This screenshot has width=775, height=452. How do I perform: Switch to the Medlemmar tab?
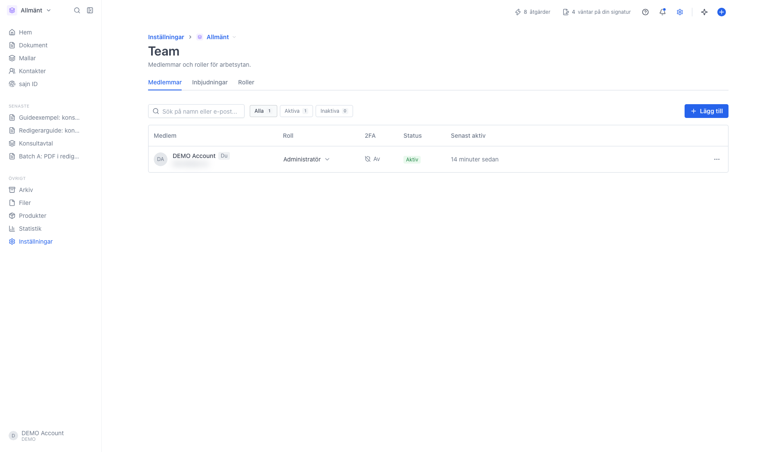(165, 82)
